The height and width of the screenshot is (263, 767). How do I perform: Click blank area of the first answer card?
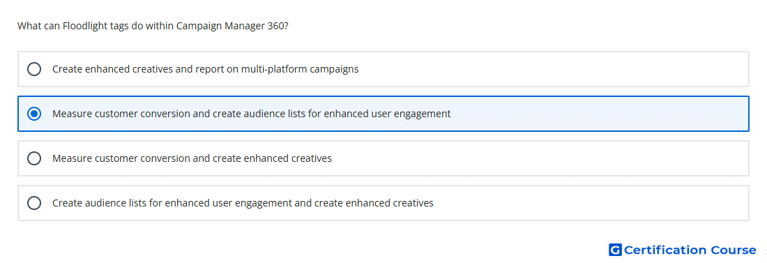[553, 69]
